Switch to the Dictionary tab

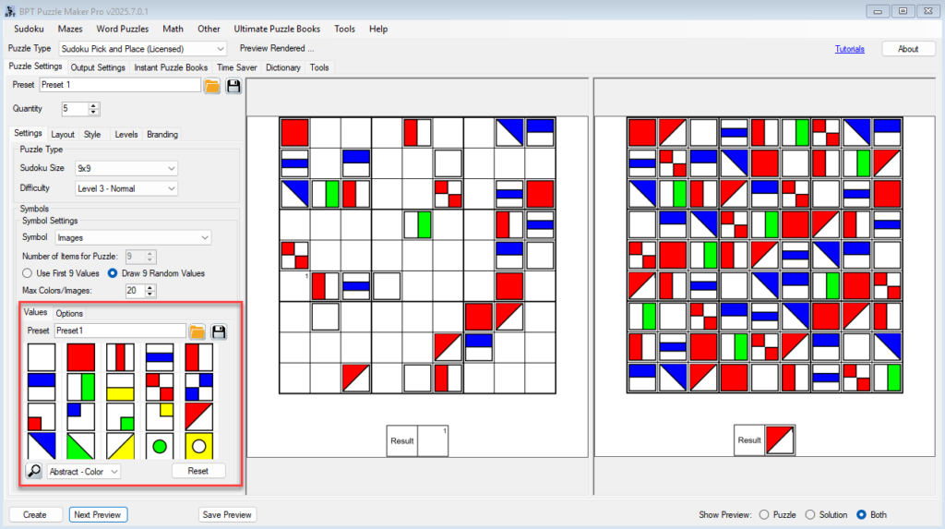click(283, 67)
